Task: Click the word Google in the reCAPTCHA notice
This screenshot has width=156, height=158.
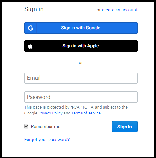Action: tap(31, 113)
